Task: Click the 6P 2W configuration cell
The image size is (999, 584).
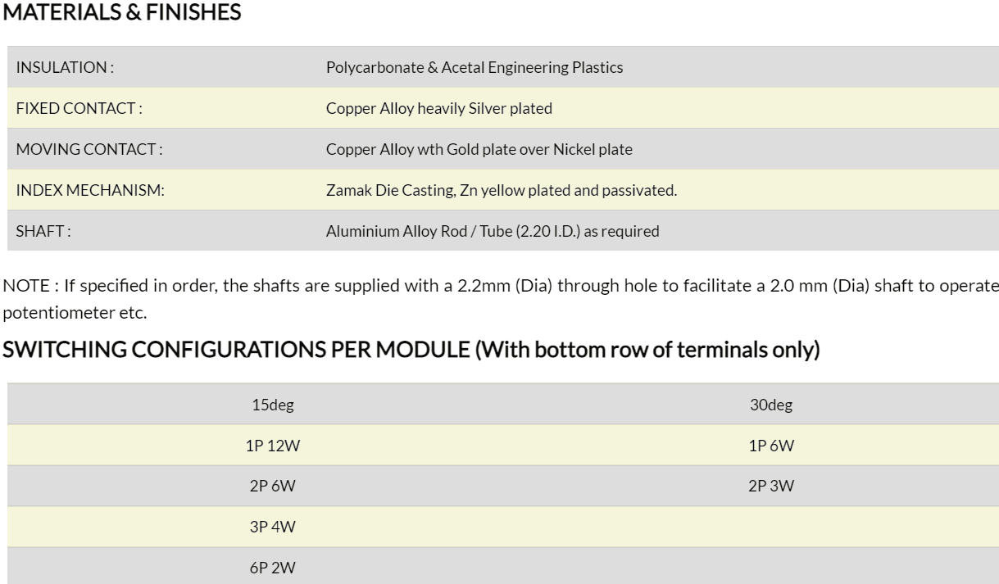Action: pos(273,568)
